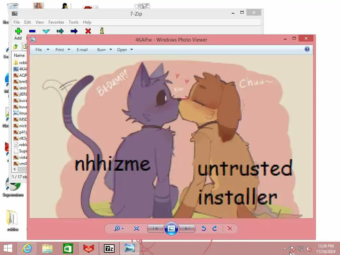Screen dimensions: 340x255
Task: Open the roblox folder on the desktop
Action: coord(13,220)
